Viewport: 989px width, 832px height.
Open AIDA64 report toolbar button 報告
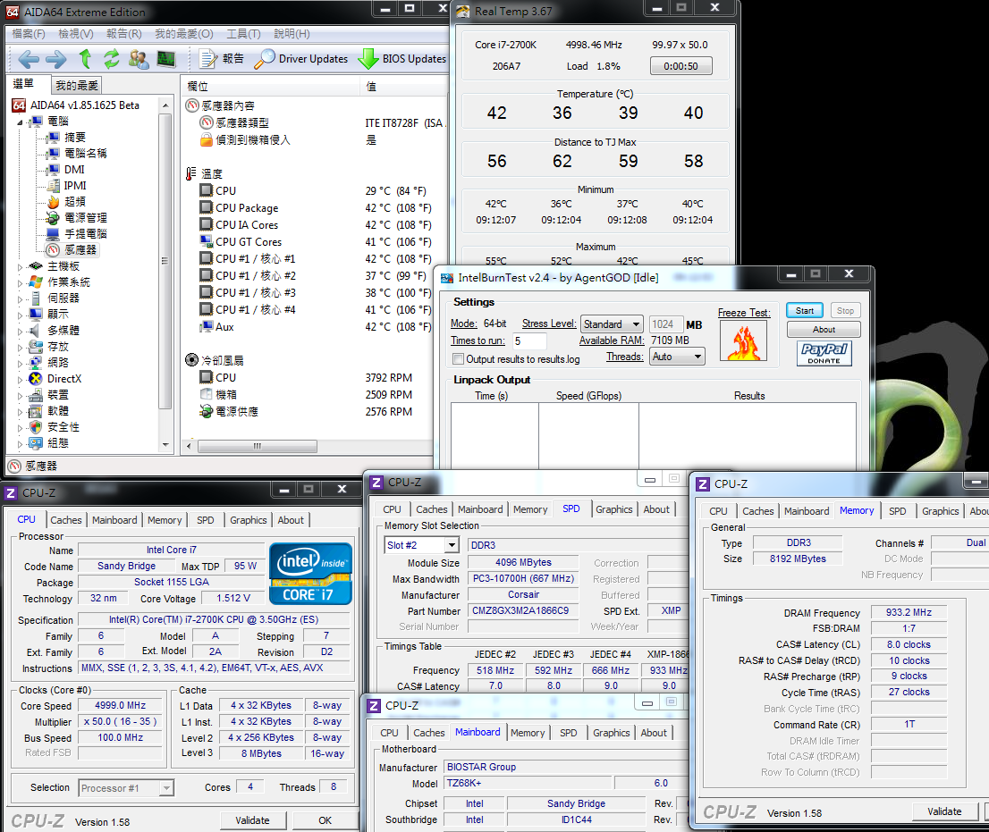click(x=222, y=59)
